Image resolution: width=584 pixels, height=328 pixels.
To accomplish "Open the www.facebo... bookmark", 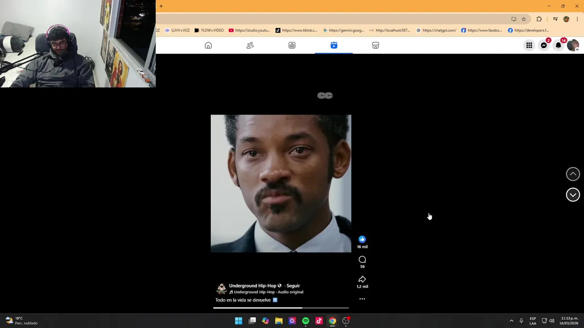I will point(481,30).
